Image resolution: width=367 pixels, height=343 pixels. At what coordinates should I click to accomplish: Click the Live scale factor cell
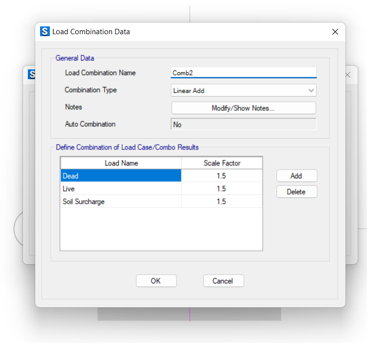point(221,189)
